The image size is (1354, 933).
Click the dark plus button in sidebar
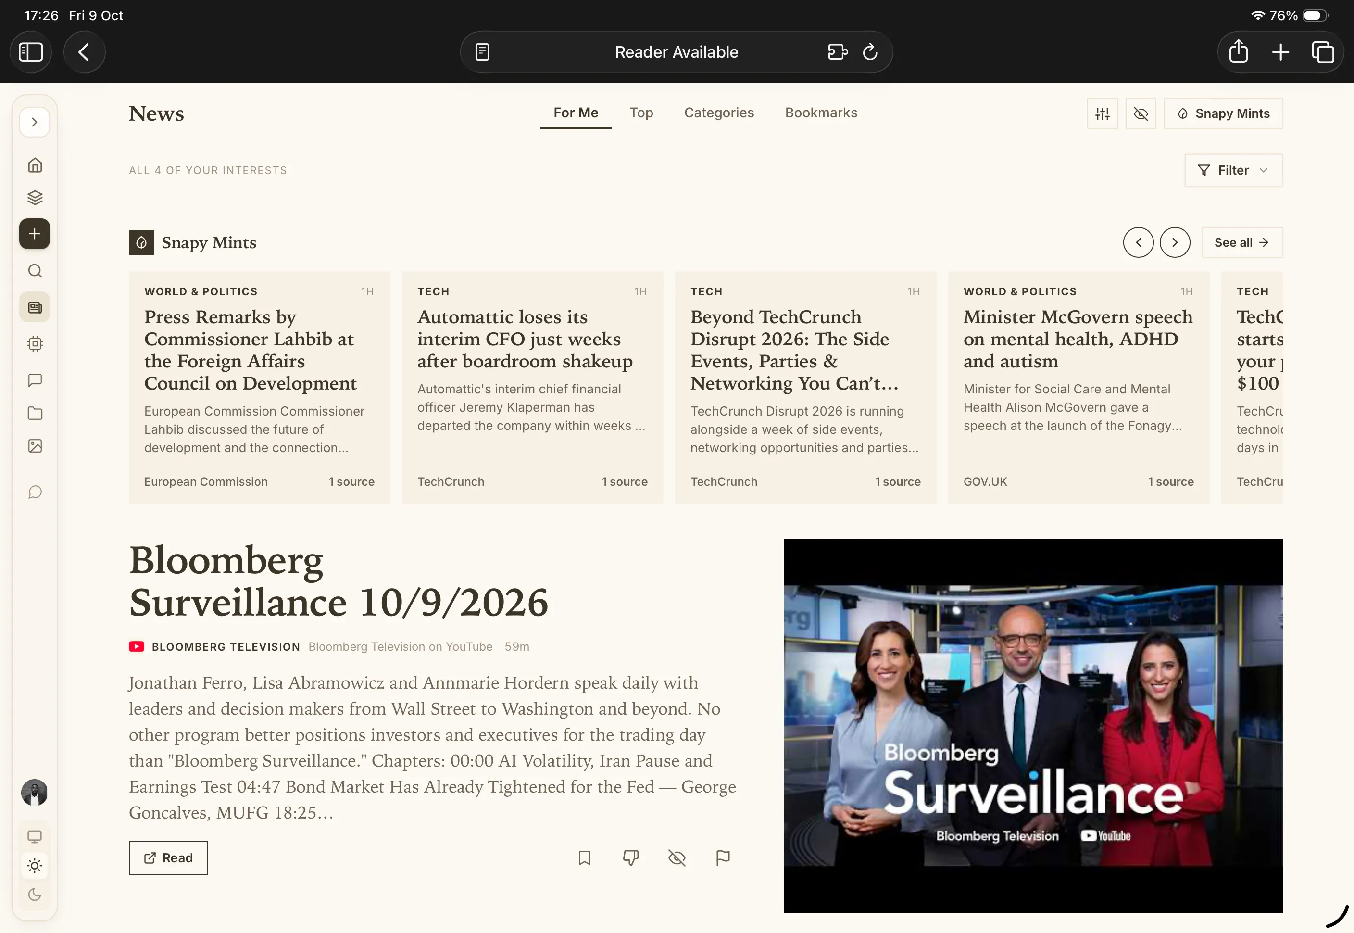35,234
